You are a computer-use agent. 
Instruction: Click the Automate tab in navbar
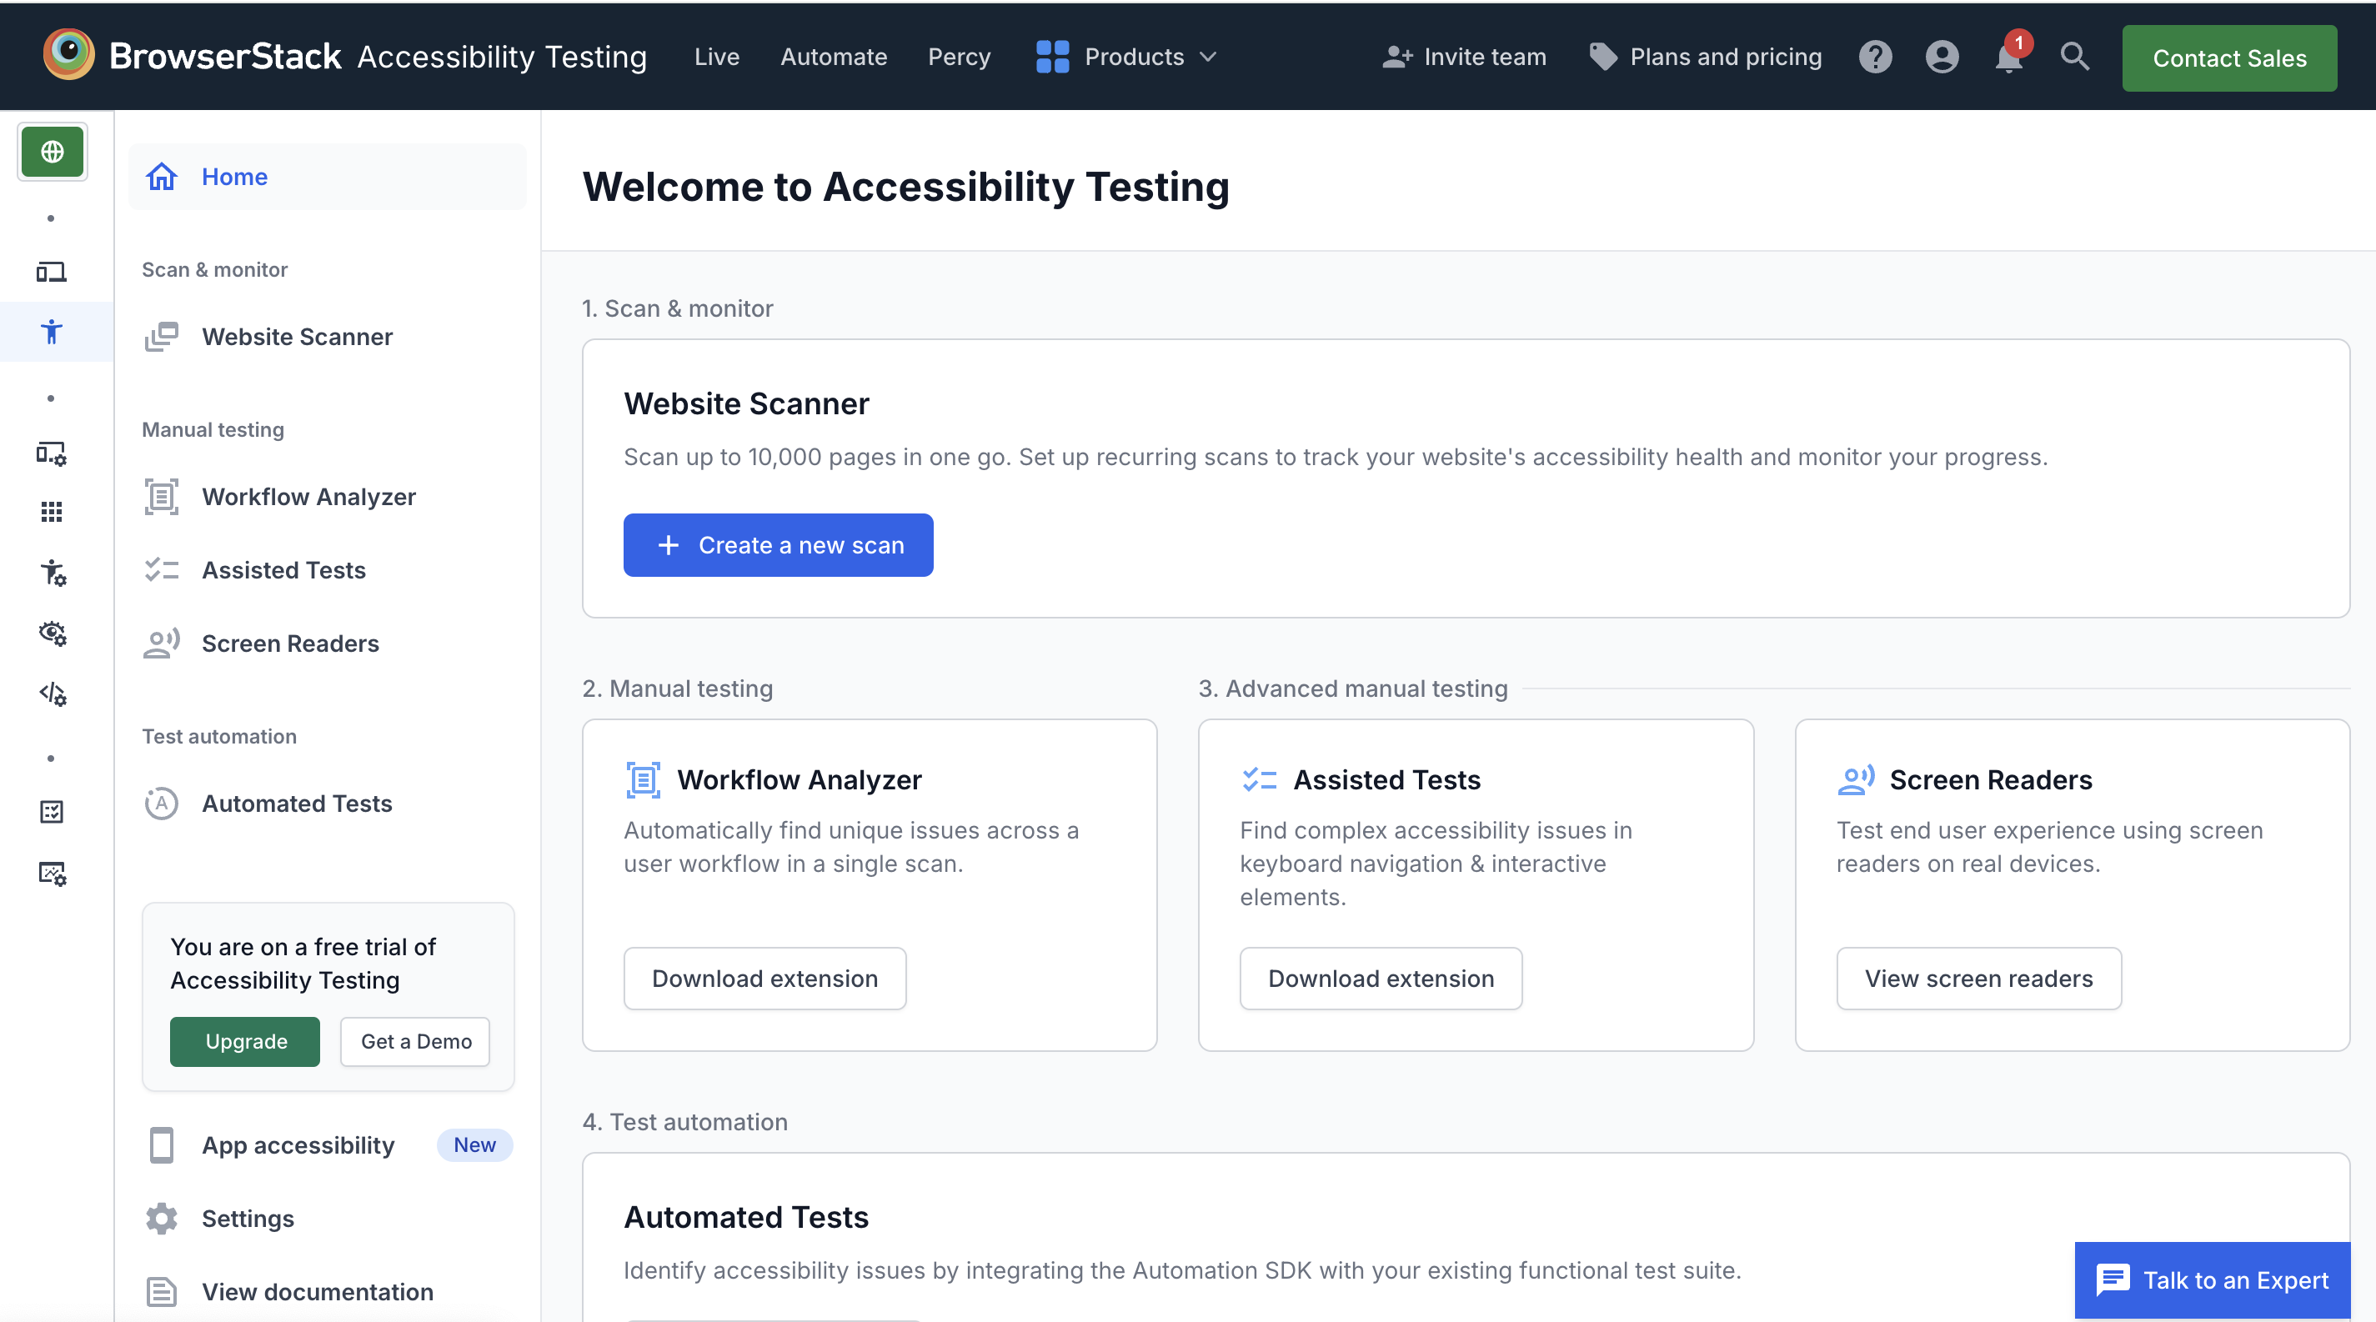pyautogui.click(x=833, y=55)
